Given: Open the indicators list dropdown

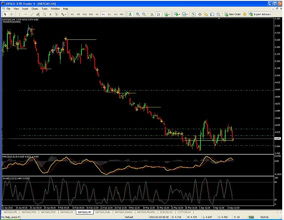Looking at the screenshot, I should point(167,14).
